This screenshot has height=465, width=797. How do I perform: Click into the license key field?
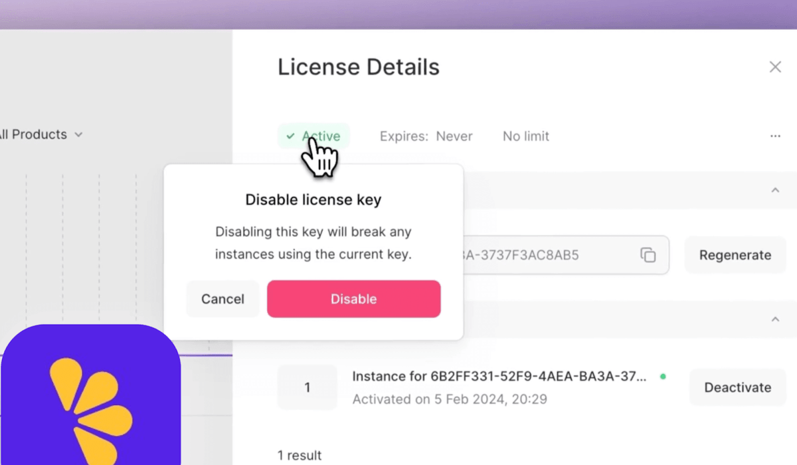click(545, 255)
